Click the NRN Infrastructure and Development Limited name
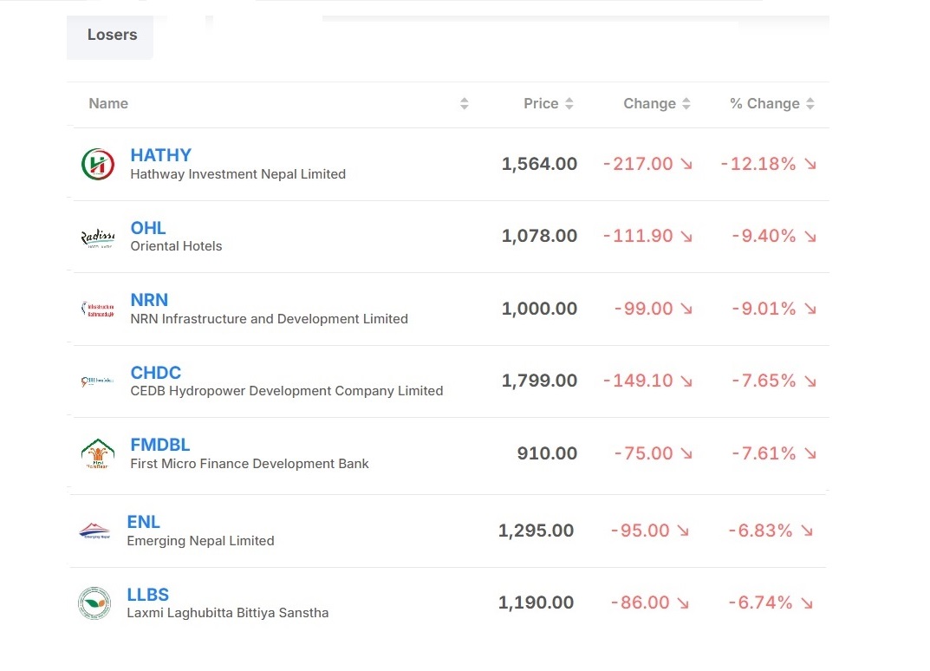 pos(270,319)
